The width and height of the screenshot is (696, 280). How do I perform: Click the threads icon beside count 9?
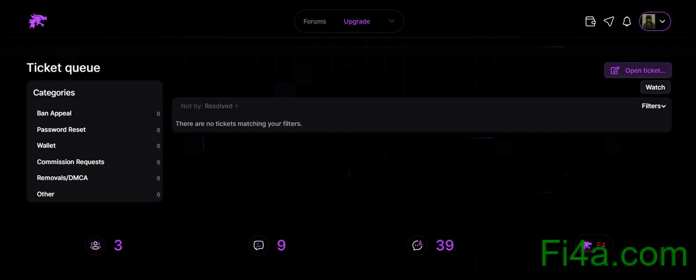pos(259,245)
